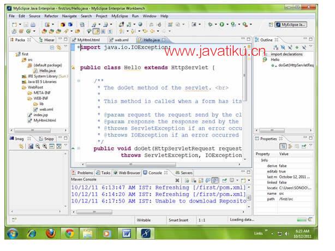The image size is (335, 251).
Task: Click Link with Editor icon in Package Explorer
Action: click(59, 47)
